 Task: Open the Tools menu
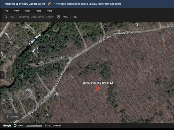(38, 11)
